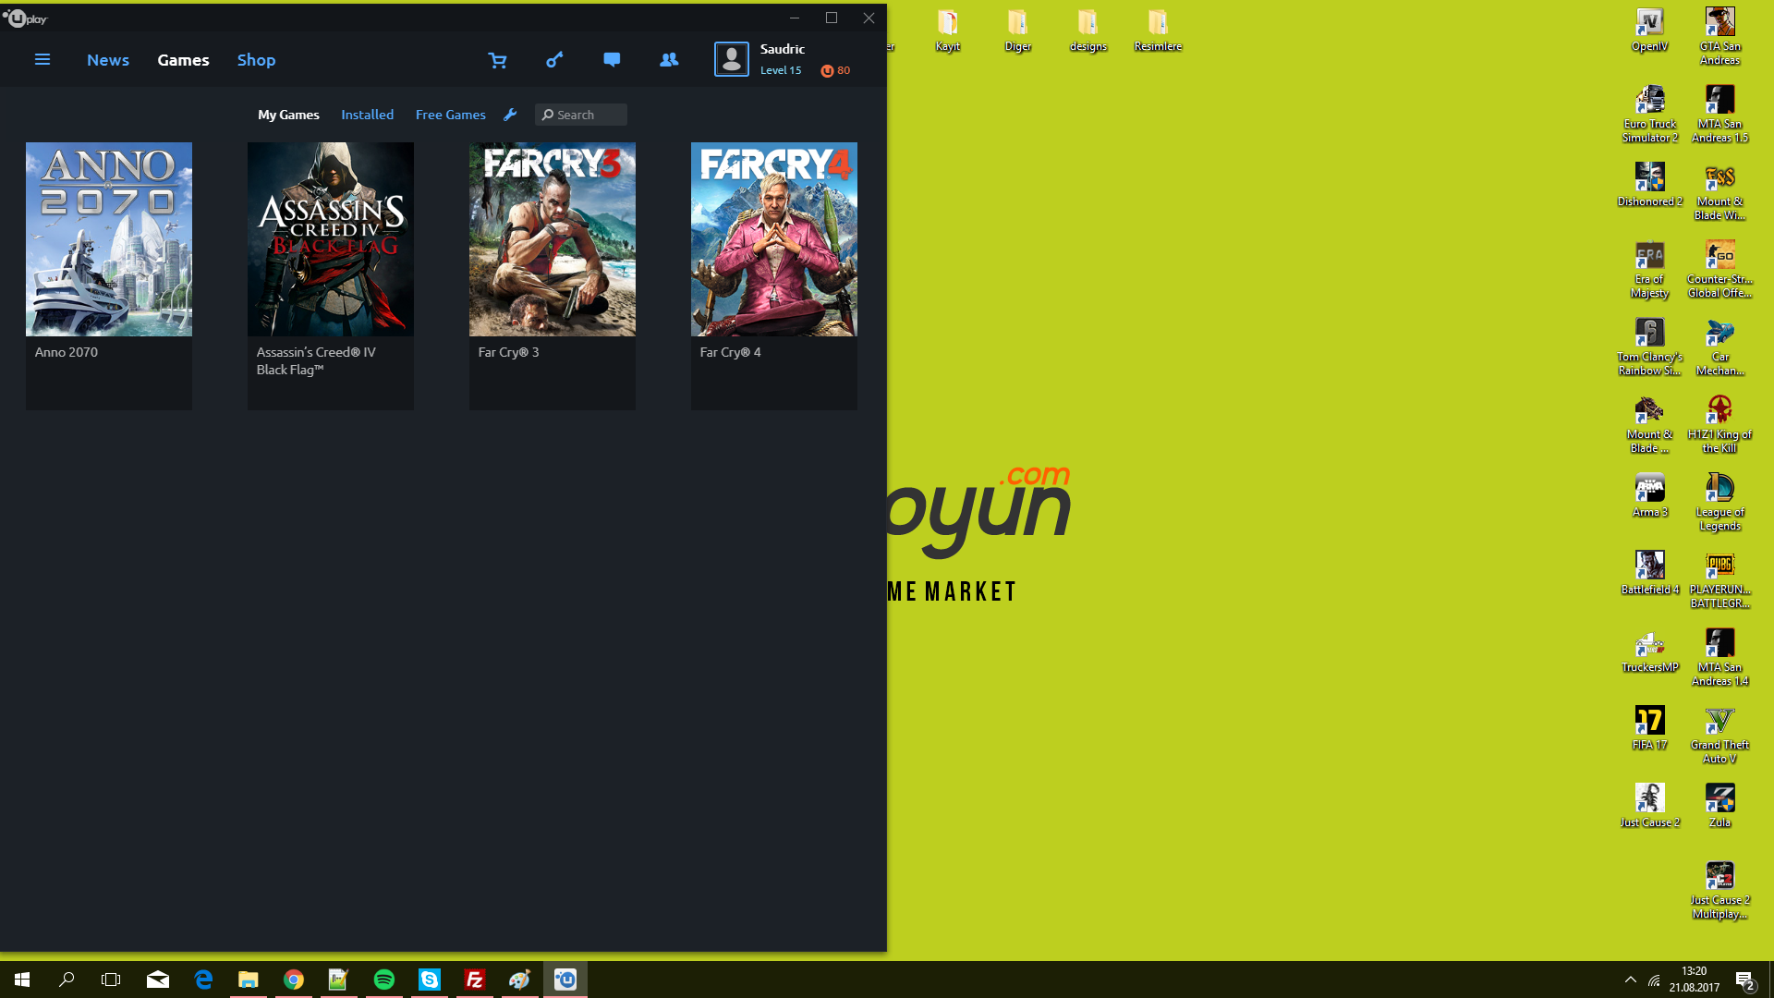Image resolution: width=1774 pixels, height=998 pixels.
Task: Open the friends list icon
Action: click(669, 60)
